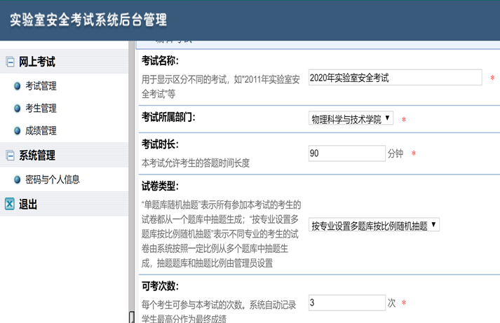Log out via the 退出 label
This screenshot has height=323, width=500.
click(29, 205)
